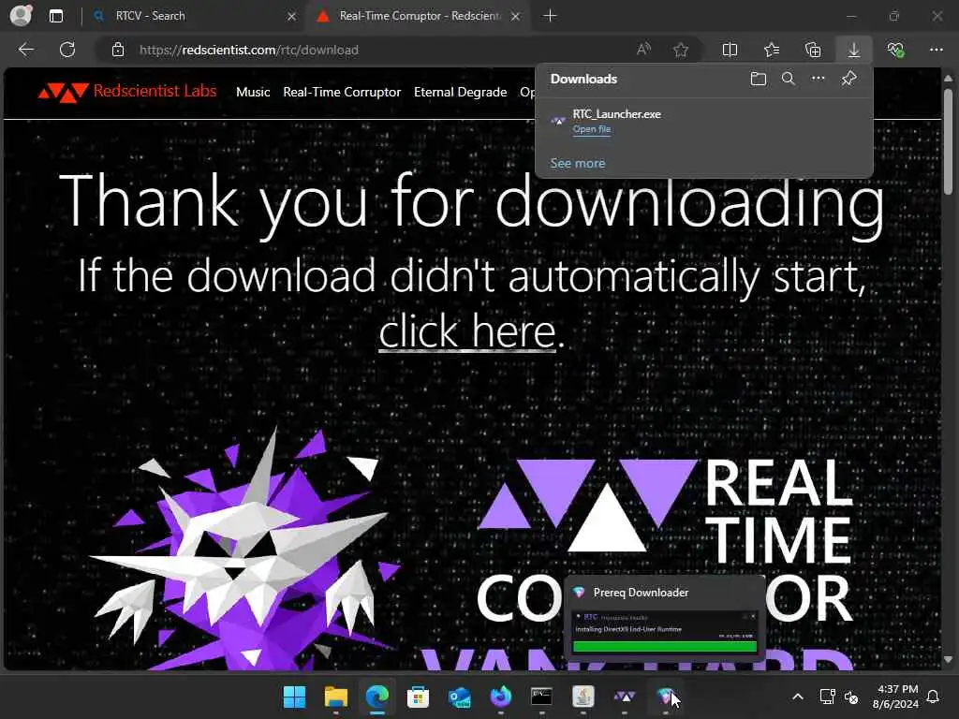The width and height of the screenshot is (959, 719).
Task: Pin the Downloads panel
Action: (848, 79)
